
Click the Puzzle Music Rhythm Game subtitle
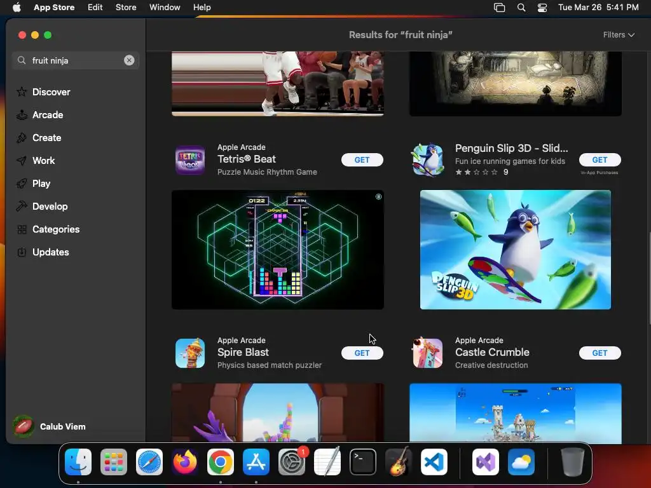(267, 172)
